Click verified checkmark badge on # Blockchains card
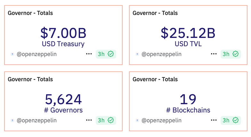This screenshot has height=137, width=251. pyautogui.click(x=236, y=120)
